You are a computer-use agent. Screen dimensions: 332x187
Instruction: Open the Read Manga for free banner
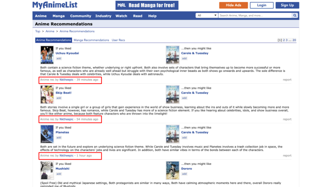coord(147,5)
